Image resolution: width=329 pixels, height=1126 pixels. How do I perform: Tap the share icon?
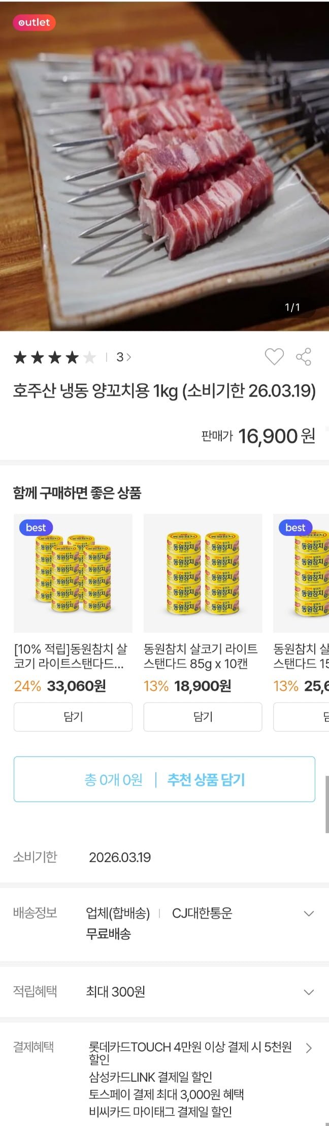coord(304,357)
